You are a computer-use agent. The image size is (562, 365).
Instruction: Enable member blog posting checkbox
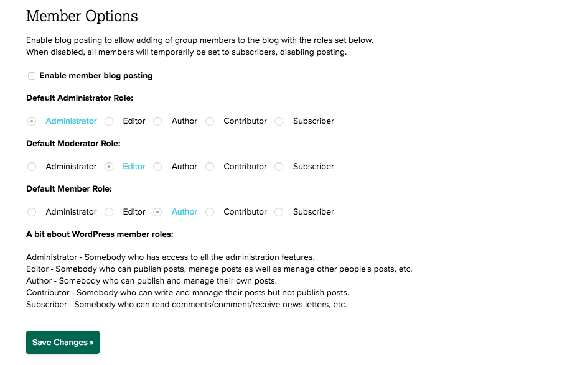[32, 76]
